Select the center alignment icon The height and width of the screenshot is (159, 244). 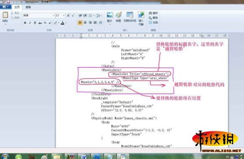point(85,23)
